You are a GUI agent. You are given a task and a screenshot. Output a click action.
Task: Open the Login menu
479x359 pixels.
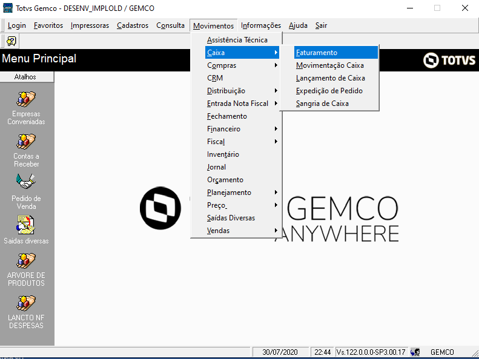pos(17,25)
